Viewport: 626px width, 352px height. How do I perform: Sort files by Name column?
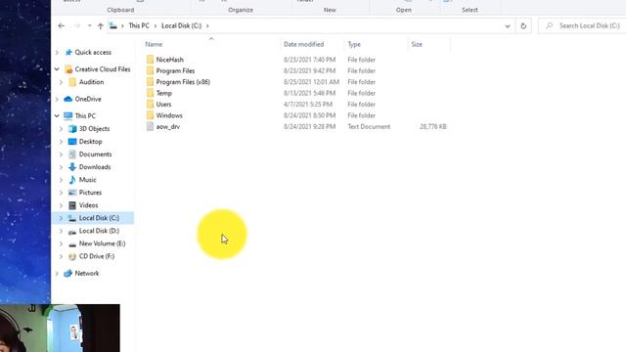[x=154, y=44]
